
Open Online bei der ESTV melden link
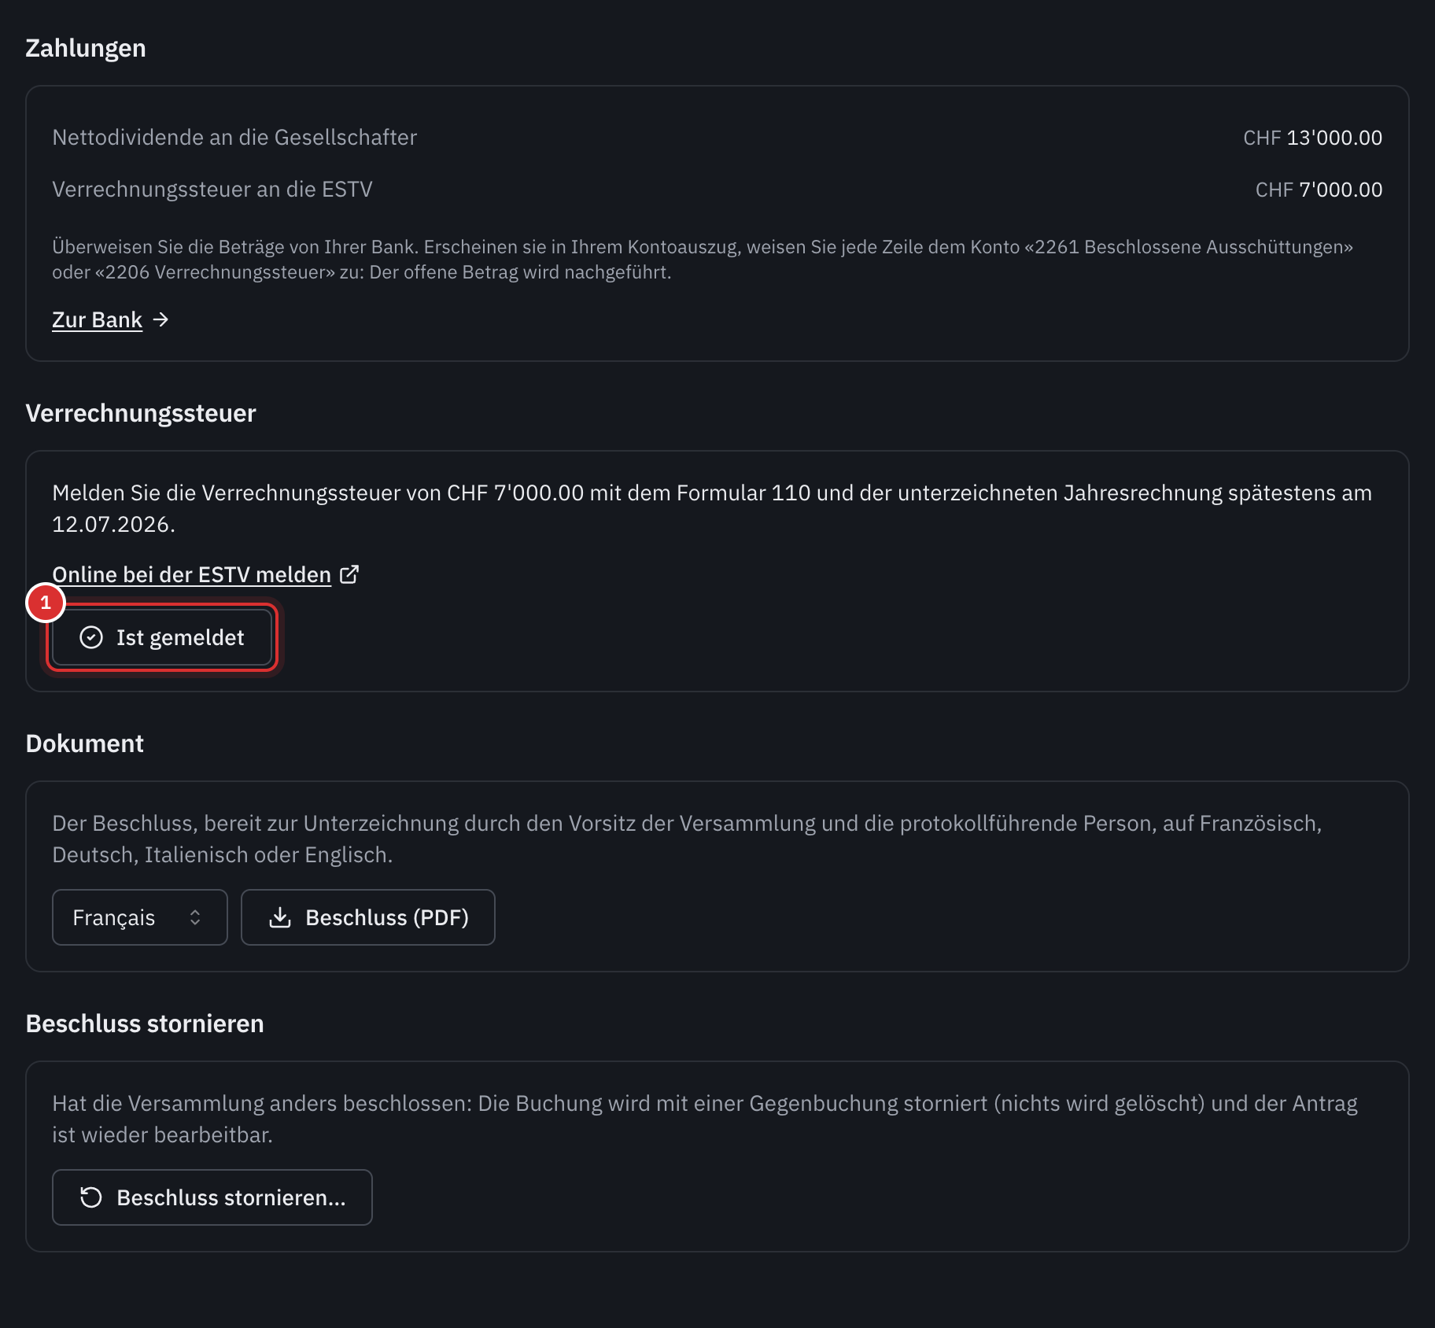coord(191,574)
